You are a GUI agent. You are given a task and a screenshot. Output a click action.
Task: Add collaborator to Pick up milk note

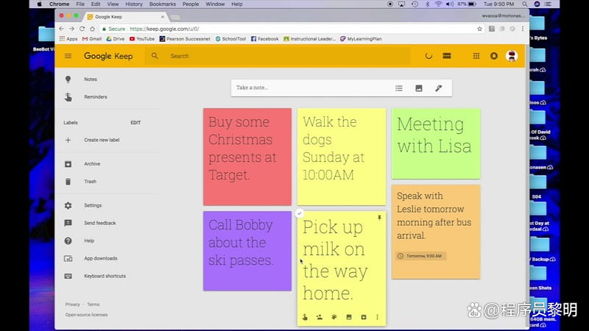point(320,317)
